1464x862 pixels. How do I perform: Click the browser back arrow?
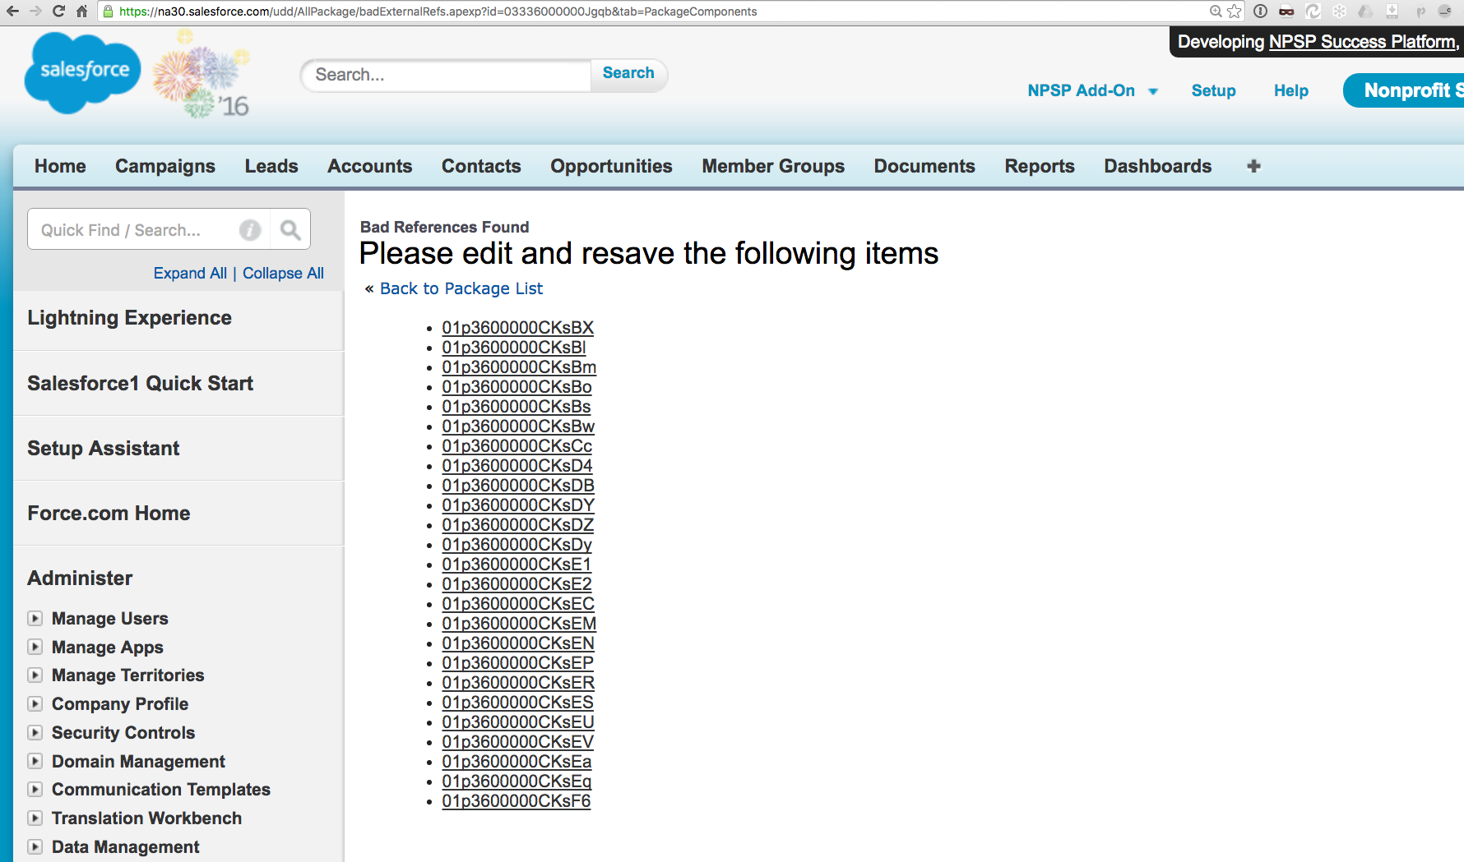click(x=12, y=12)
